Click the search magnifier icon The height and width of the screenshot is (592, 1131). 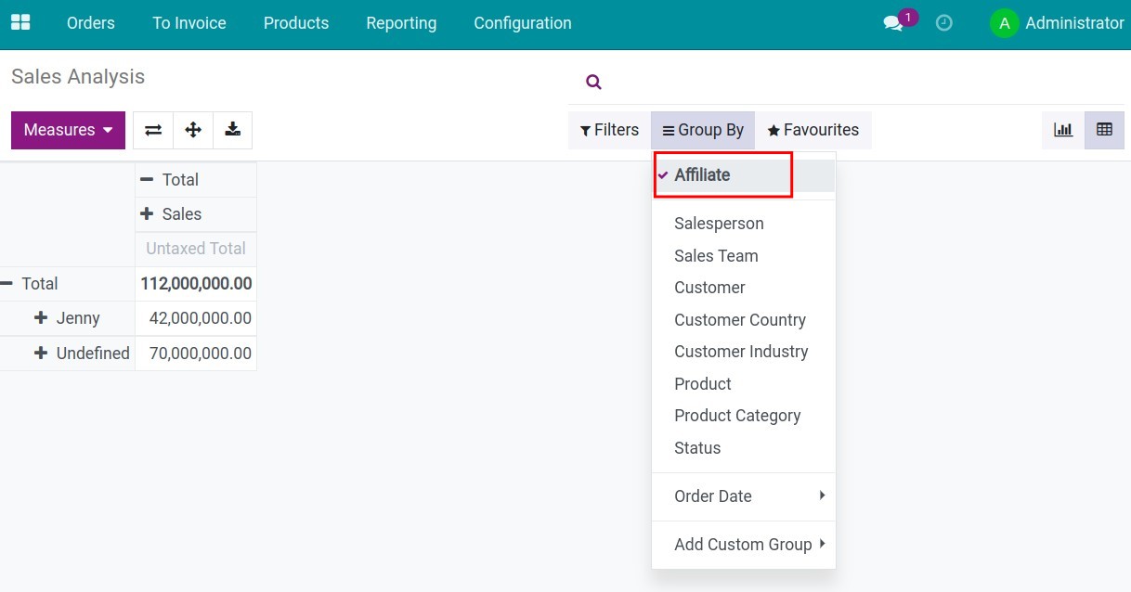pos(593,82)
